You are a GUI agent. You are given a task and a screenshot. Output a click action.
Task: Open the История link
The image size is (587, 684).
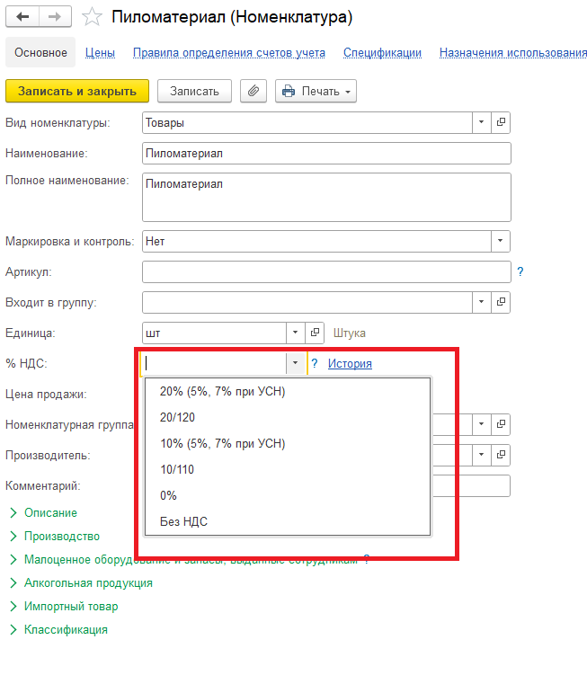click(350, 363)
